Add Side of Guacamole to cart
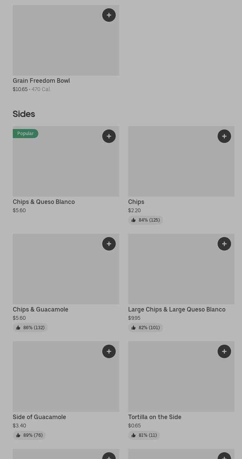 [109, 351]
